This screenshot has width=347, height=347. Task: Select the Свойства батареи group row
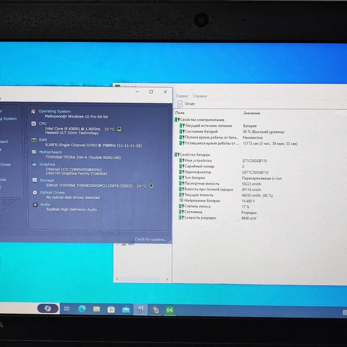point(195,155)
